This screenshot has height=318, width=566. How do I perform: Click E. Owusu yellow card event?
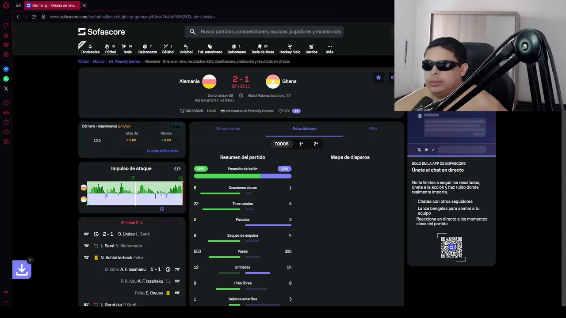[x=132, y=293]
